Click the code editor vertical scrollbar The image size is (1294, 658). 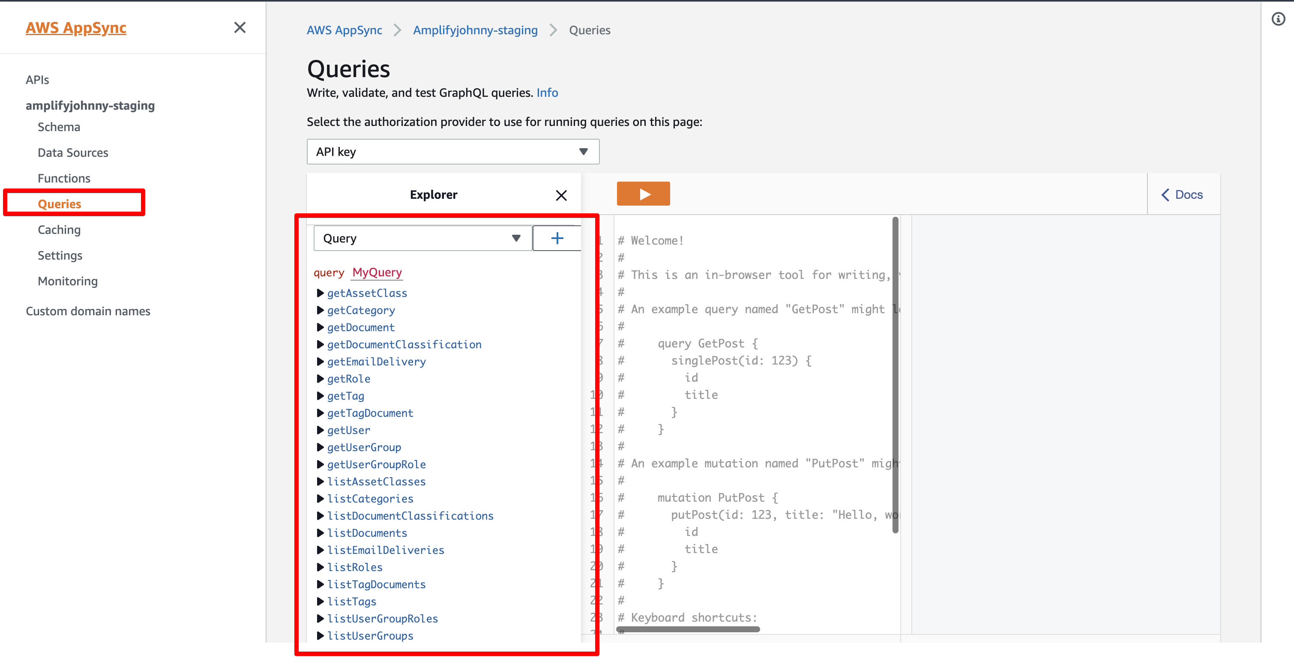pos(895,377)
